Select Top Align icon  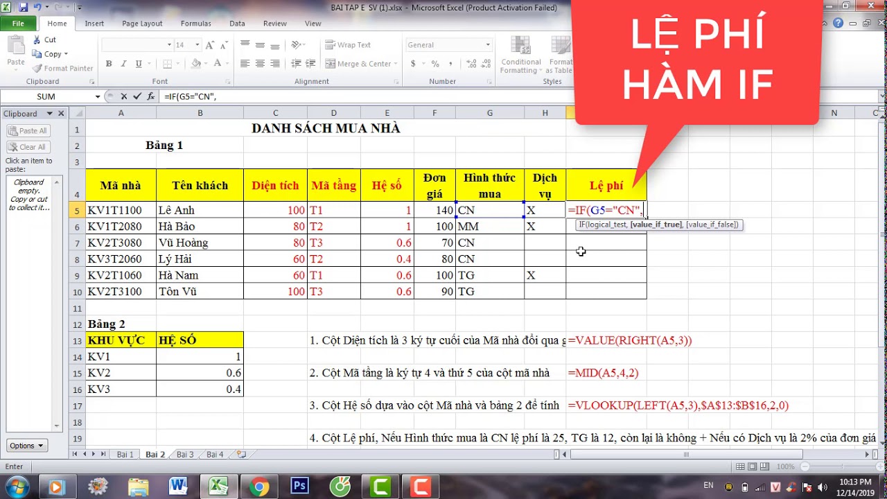click(x=245, y=44)
